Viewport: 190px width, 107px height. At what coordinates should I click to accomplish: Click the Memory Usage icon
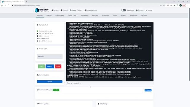(x=38, y=104)
